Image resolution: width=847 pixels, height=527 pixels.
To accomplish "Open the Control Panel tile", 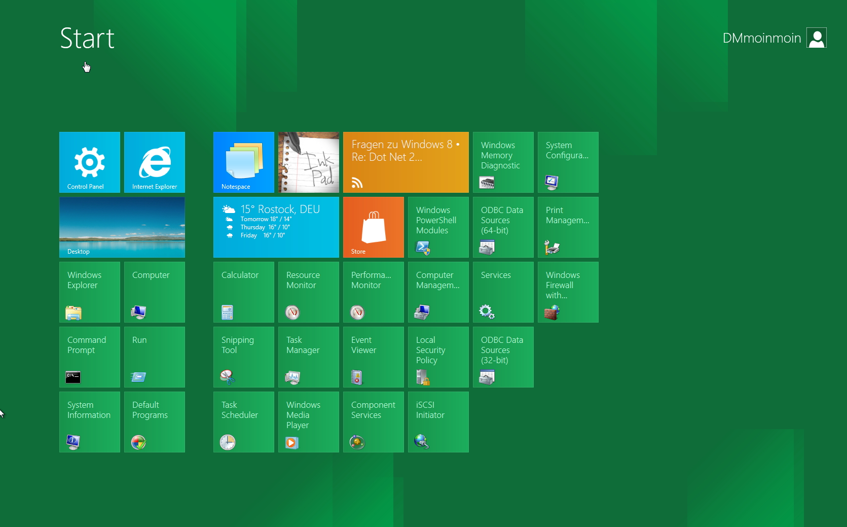I will [x=90, y=162].
